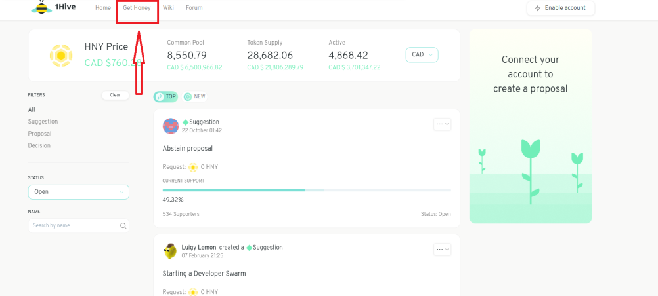Select the NEW sorting toggle
The height and width of the screenshot is (296, 658).
[195, 97]
